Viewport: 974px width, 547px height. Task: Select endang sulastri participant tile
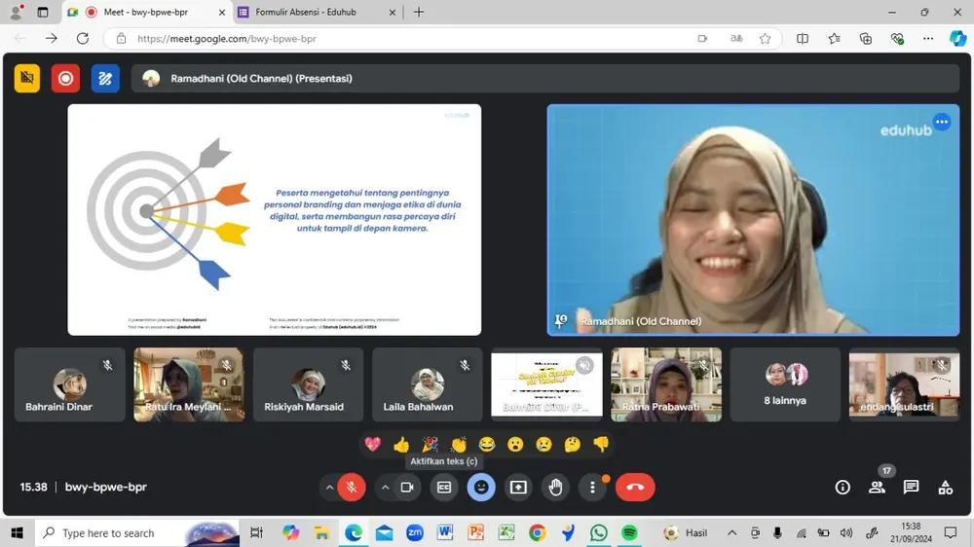tap(905, 384)
